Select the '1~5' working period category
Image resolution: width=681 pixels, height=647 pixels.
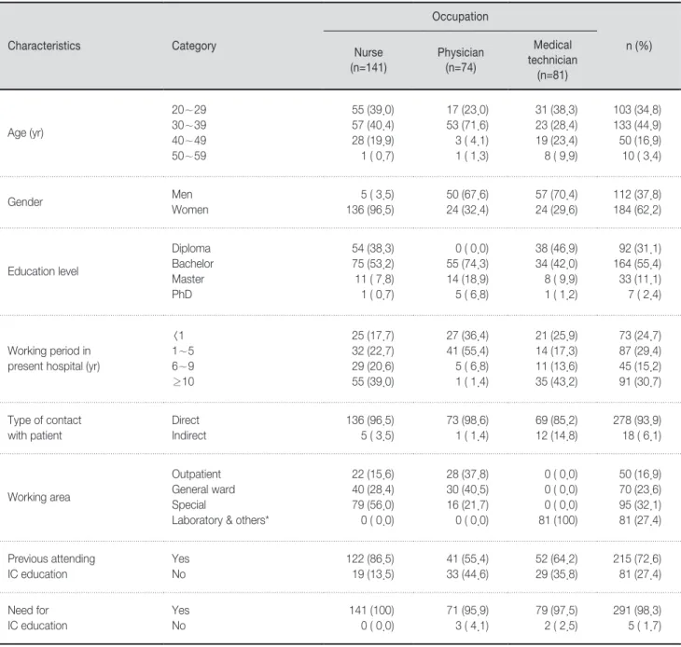(x=183, y=351)
